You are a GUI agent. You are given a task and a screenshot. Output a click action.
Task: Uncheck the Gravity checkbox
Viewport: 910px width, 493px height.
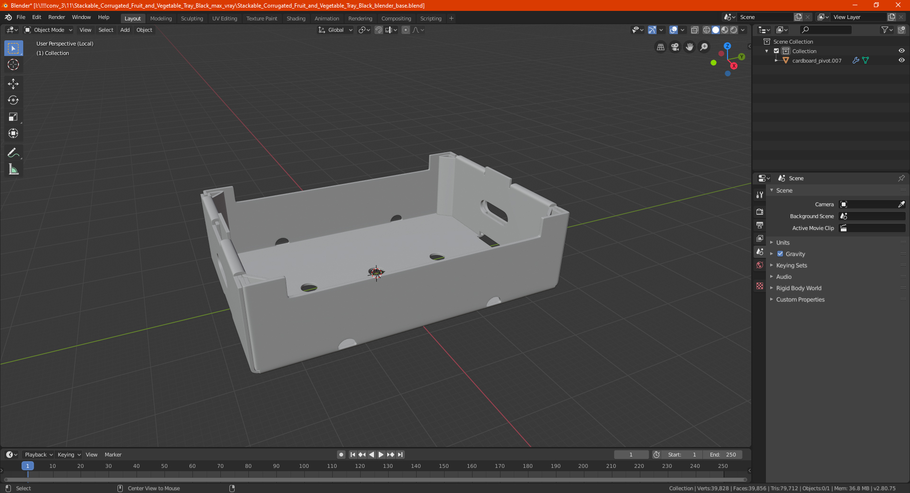click(780, 254)
